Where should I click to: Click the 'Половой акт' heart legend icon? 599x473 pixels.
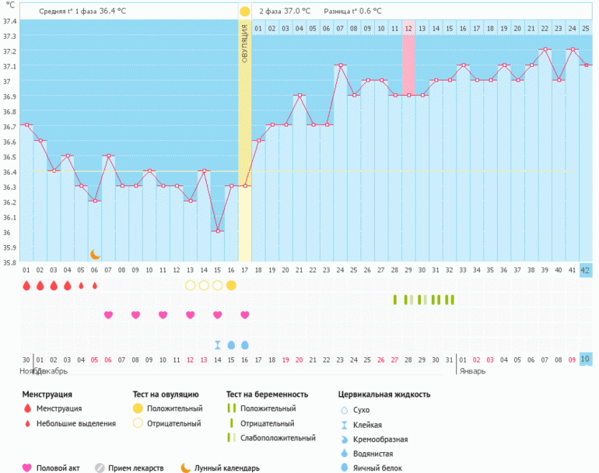click(x=27, y=468)
